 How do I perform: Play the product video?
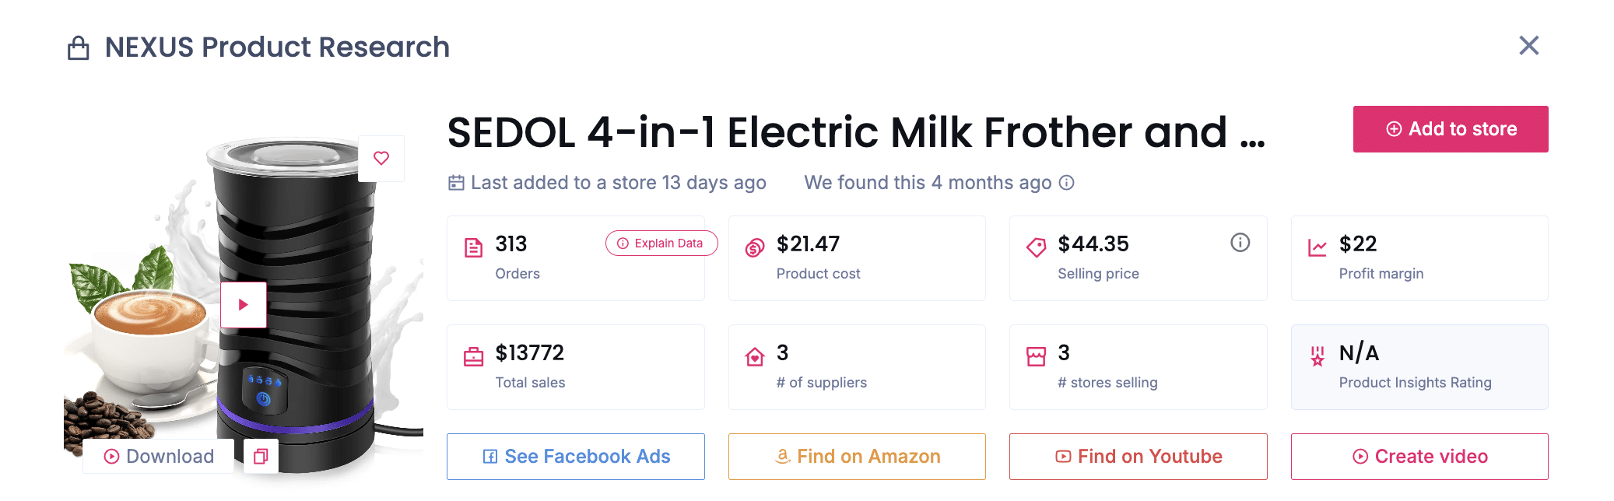click(x=244, y=304)
